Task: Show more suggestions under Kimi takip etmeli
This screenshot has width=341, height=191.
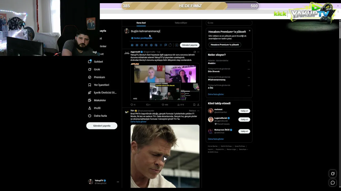Action: tap(216, 139)
